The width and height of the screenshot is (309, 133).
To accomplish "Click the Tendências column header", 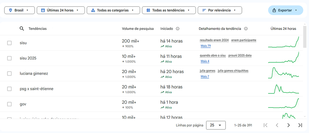I will [x=38, y=29].
